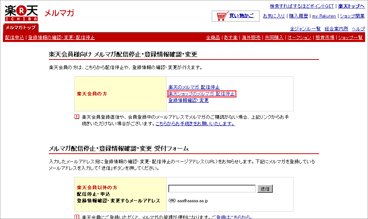This screenshot has width=368, height=219.
Task: Open あす楽 in red bar
Action: click(x=230, y=37)
